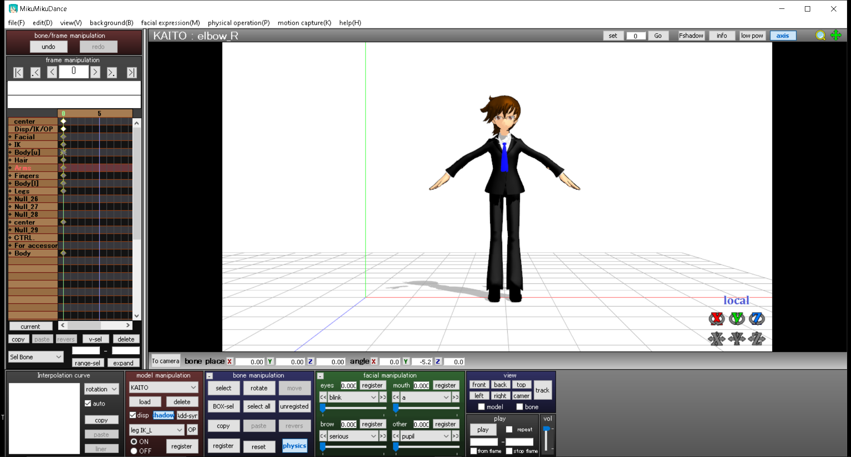The image size is (851, 457).
Task: Click the green Y rotation axis icon
Action: 737,319
